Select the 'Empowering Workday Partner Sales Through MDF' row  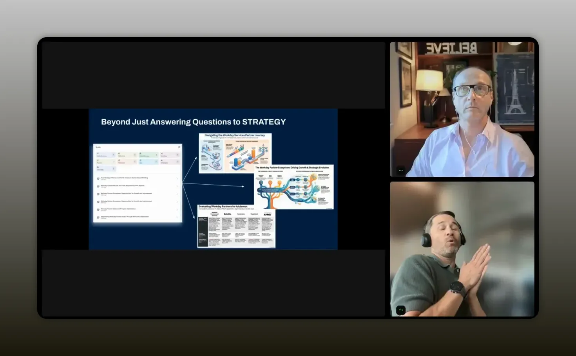tap(138, 217)
